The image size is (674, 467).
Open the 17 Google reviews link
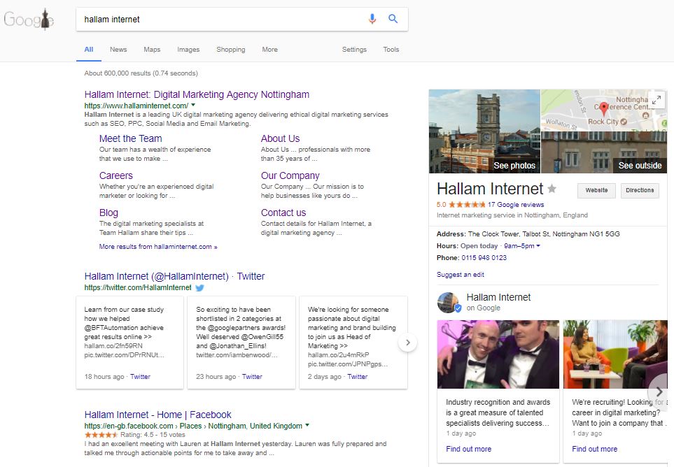[x=516, y=205]
